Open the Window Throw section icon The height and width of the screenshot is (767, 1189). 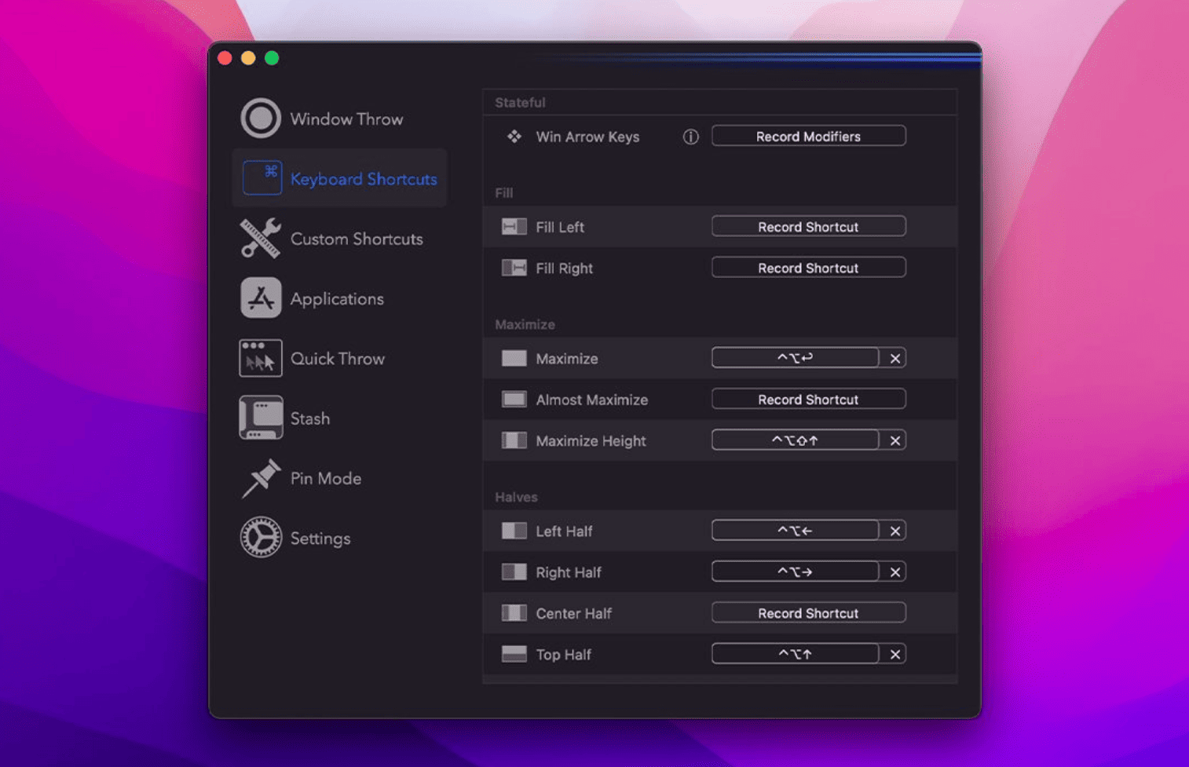pos(261,119)
